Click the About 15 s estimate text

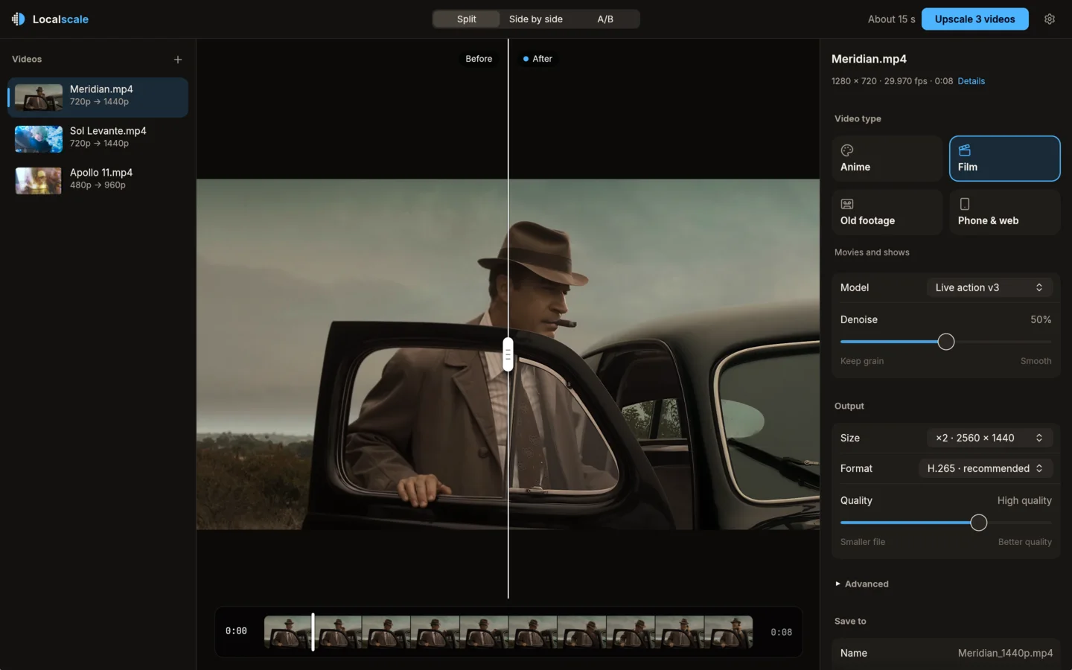pos(891,19)
